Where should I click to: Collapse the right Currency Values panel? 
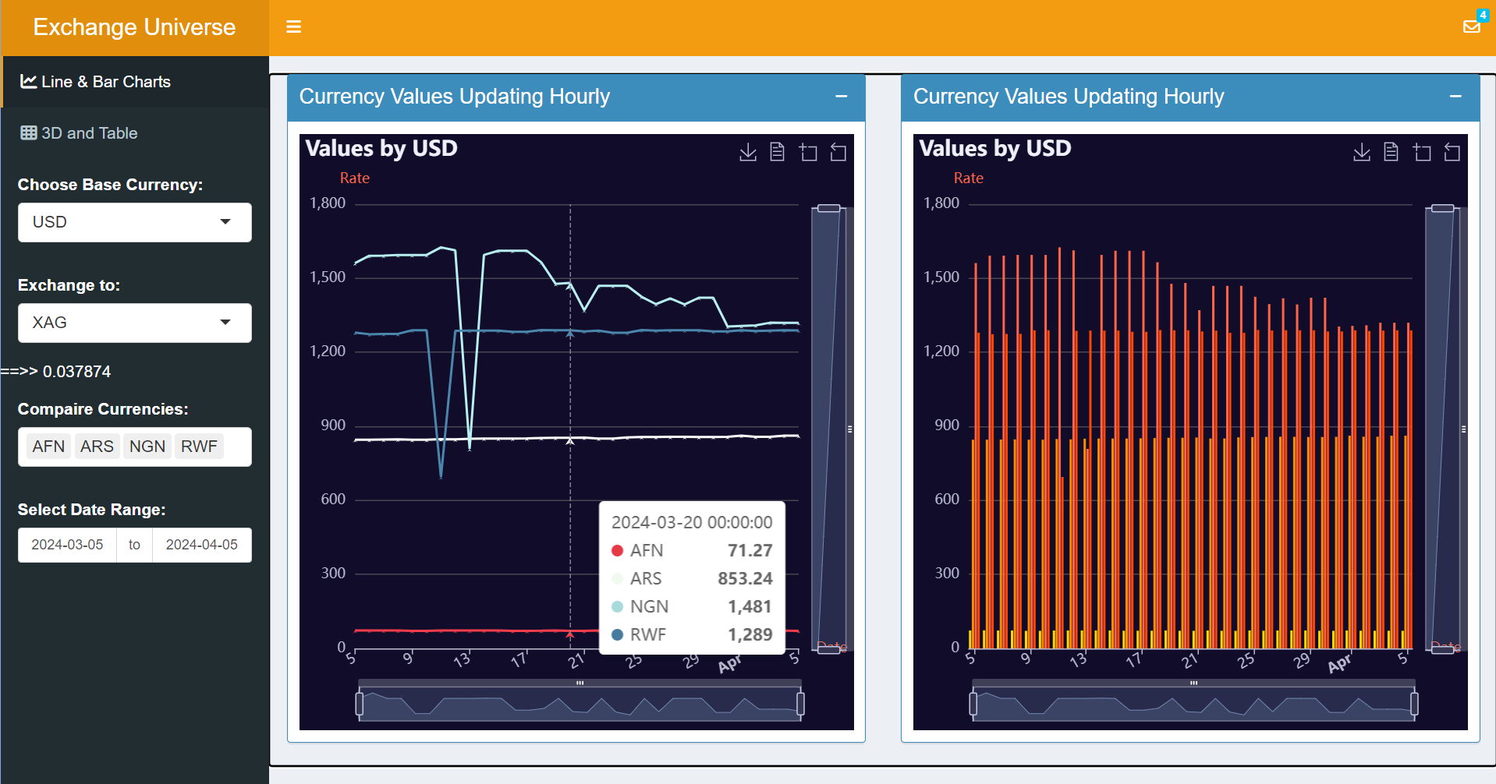tap(1455, 97)
